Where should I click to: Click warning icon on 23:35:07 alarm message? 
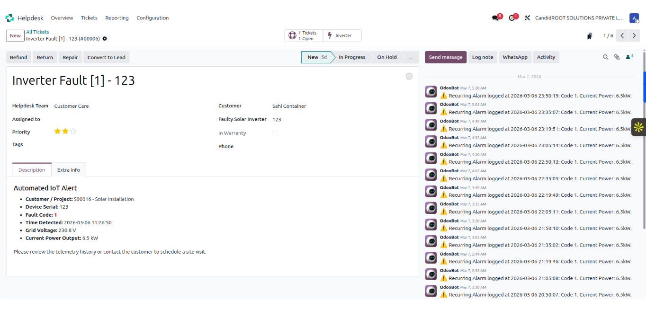443,112
